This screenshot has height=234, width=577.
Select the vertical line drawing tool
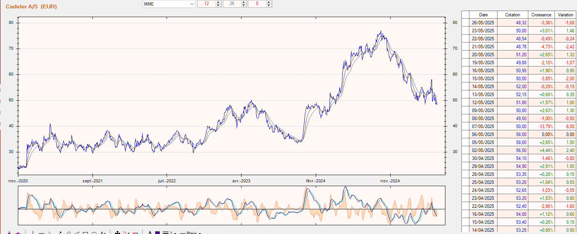[x=33, y=232]
